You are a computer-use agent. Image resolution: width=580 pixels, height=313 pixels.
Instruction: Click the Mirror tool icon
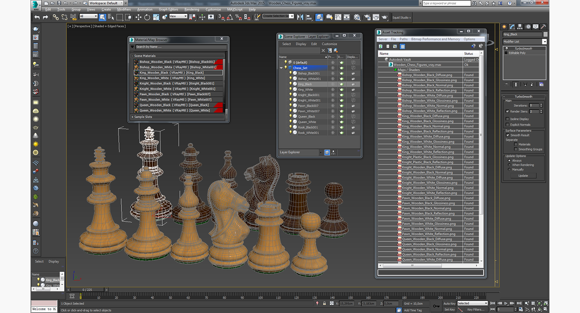[300, 17]
